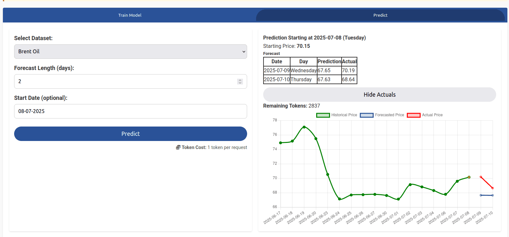Viewport: 509px width, 237px height.
Task: Click the coin stack icon beside Token Cost
Action: point(178,147)
